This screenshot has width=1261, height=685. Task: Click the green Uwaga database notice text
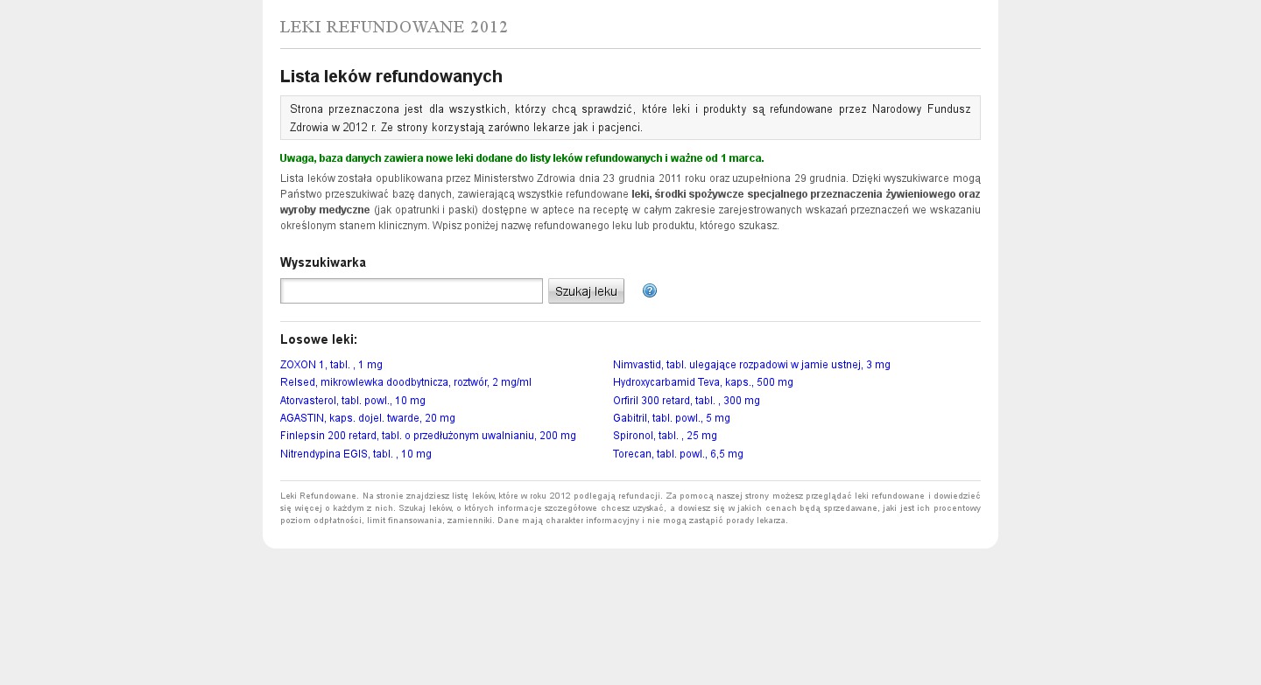(521, 158)
